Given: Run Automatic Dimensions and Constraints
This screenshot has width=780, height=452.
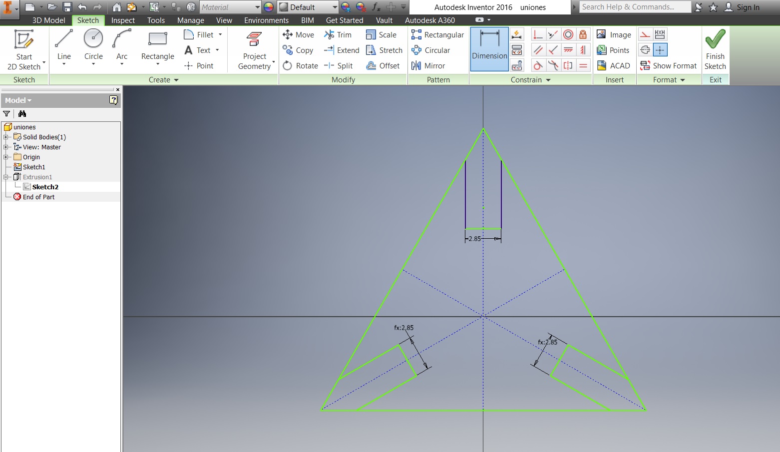Looking at the screenshot, I should click(x=517, y=34).
